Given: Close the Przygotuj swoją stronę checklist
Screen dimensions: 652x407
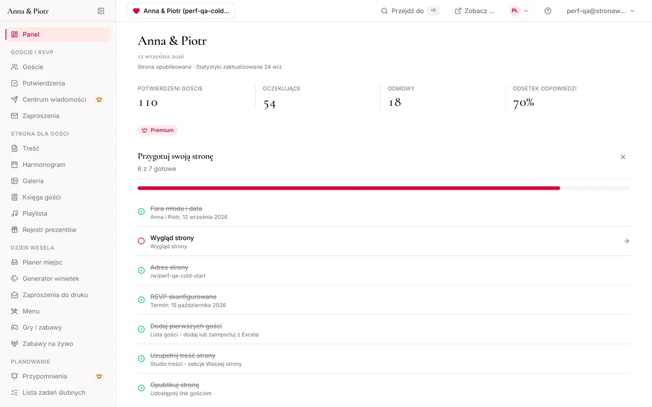Looking at the screenshot, I should (623, 157).
